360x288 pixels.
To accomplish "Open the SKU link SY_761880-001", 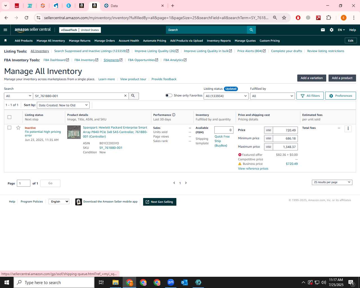I will click(x=111, y=148).
